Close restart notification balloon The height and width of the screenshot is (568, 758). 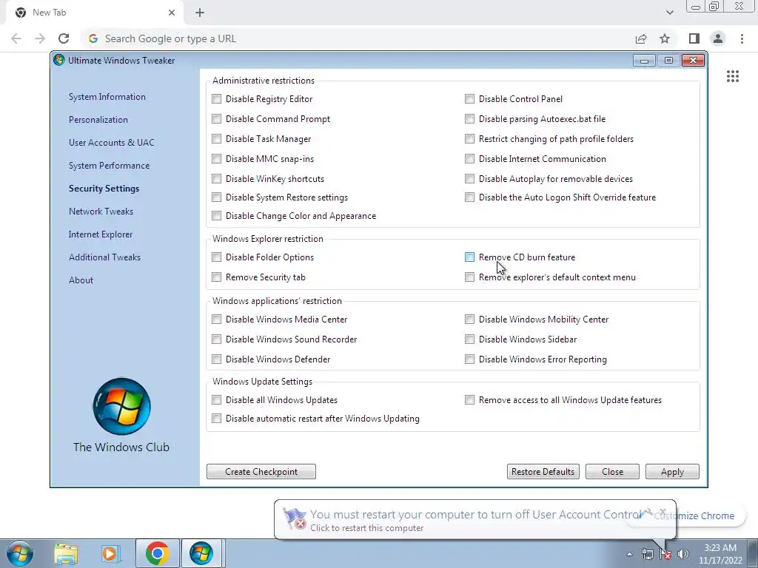(x=663, y=512)
